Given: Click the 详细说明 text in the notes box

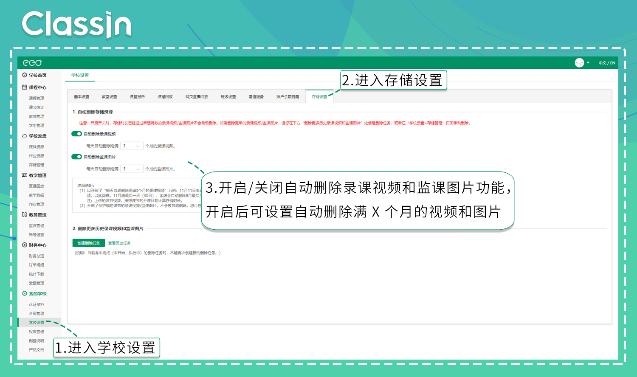Looking at the screenshot, I should pyautogui.click(x=86, y=186).
